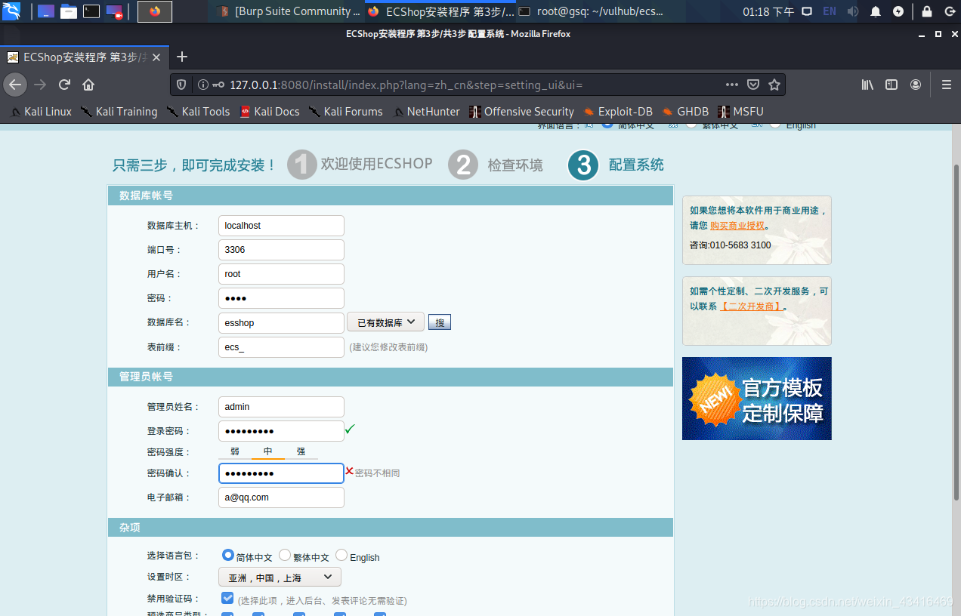Select 繁体中文 language pack radio
This screenshot has width=961, height=616.
285,555
